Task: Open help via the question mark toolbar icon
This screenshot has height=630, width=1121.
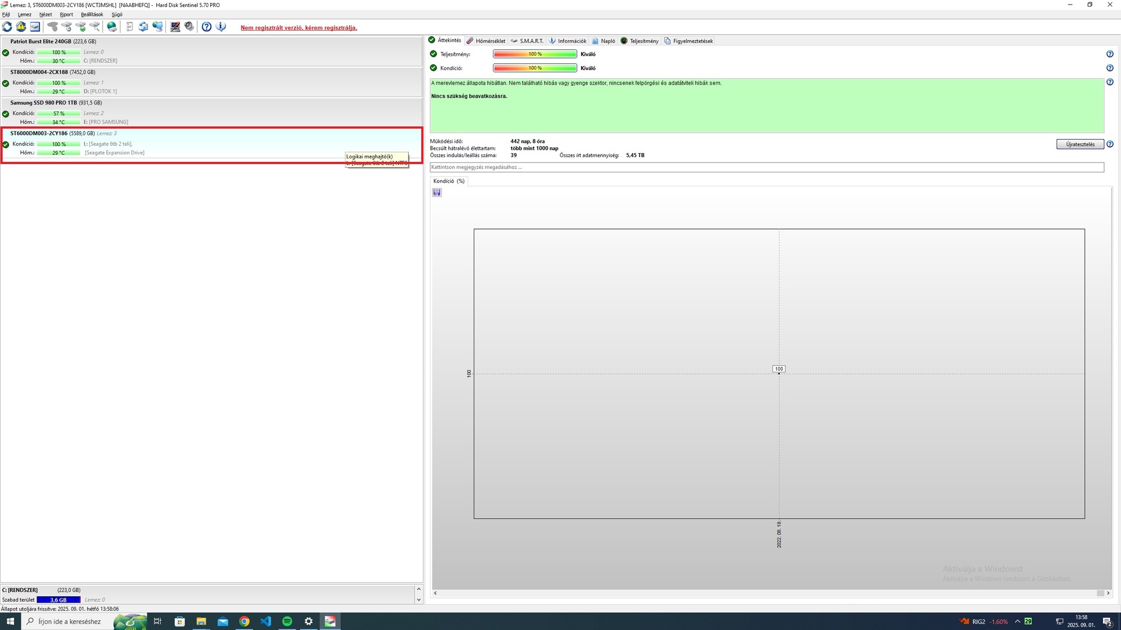Action: pyautogui.click(x=207, y=27)
